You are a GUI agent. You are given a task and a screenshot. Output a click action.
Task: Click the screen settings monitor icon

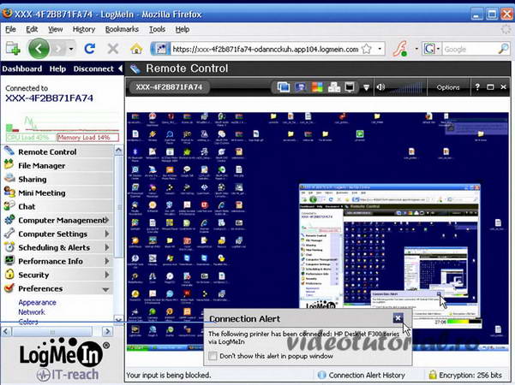tap(301, 87)
